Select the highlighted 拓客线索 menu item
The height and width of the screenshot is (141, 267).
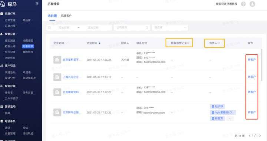pyautogui.click(x=28, y=46)
